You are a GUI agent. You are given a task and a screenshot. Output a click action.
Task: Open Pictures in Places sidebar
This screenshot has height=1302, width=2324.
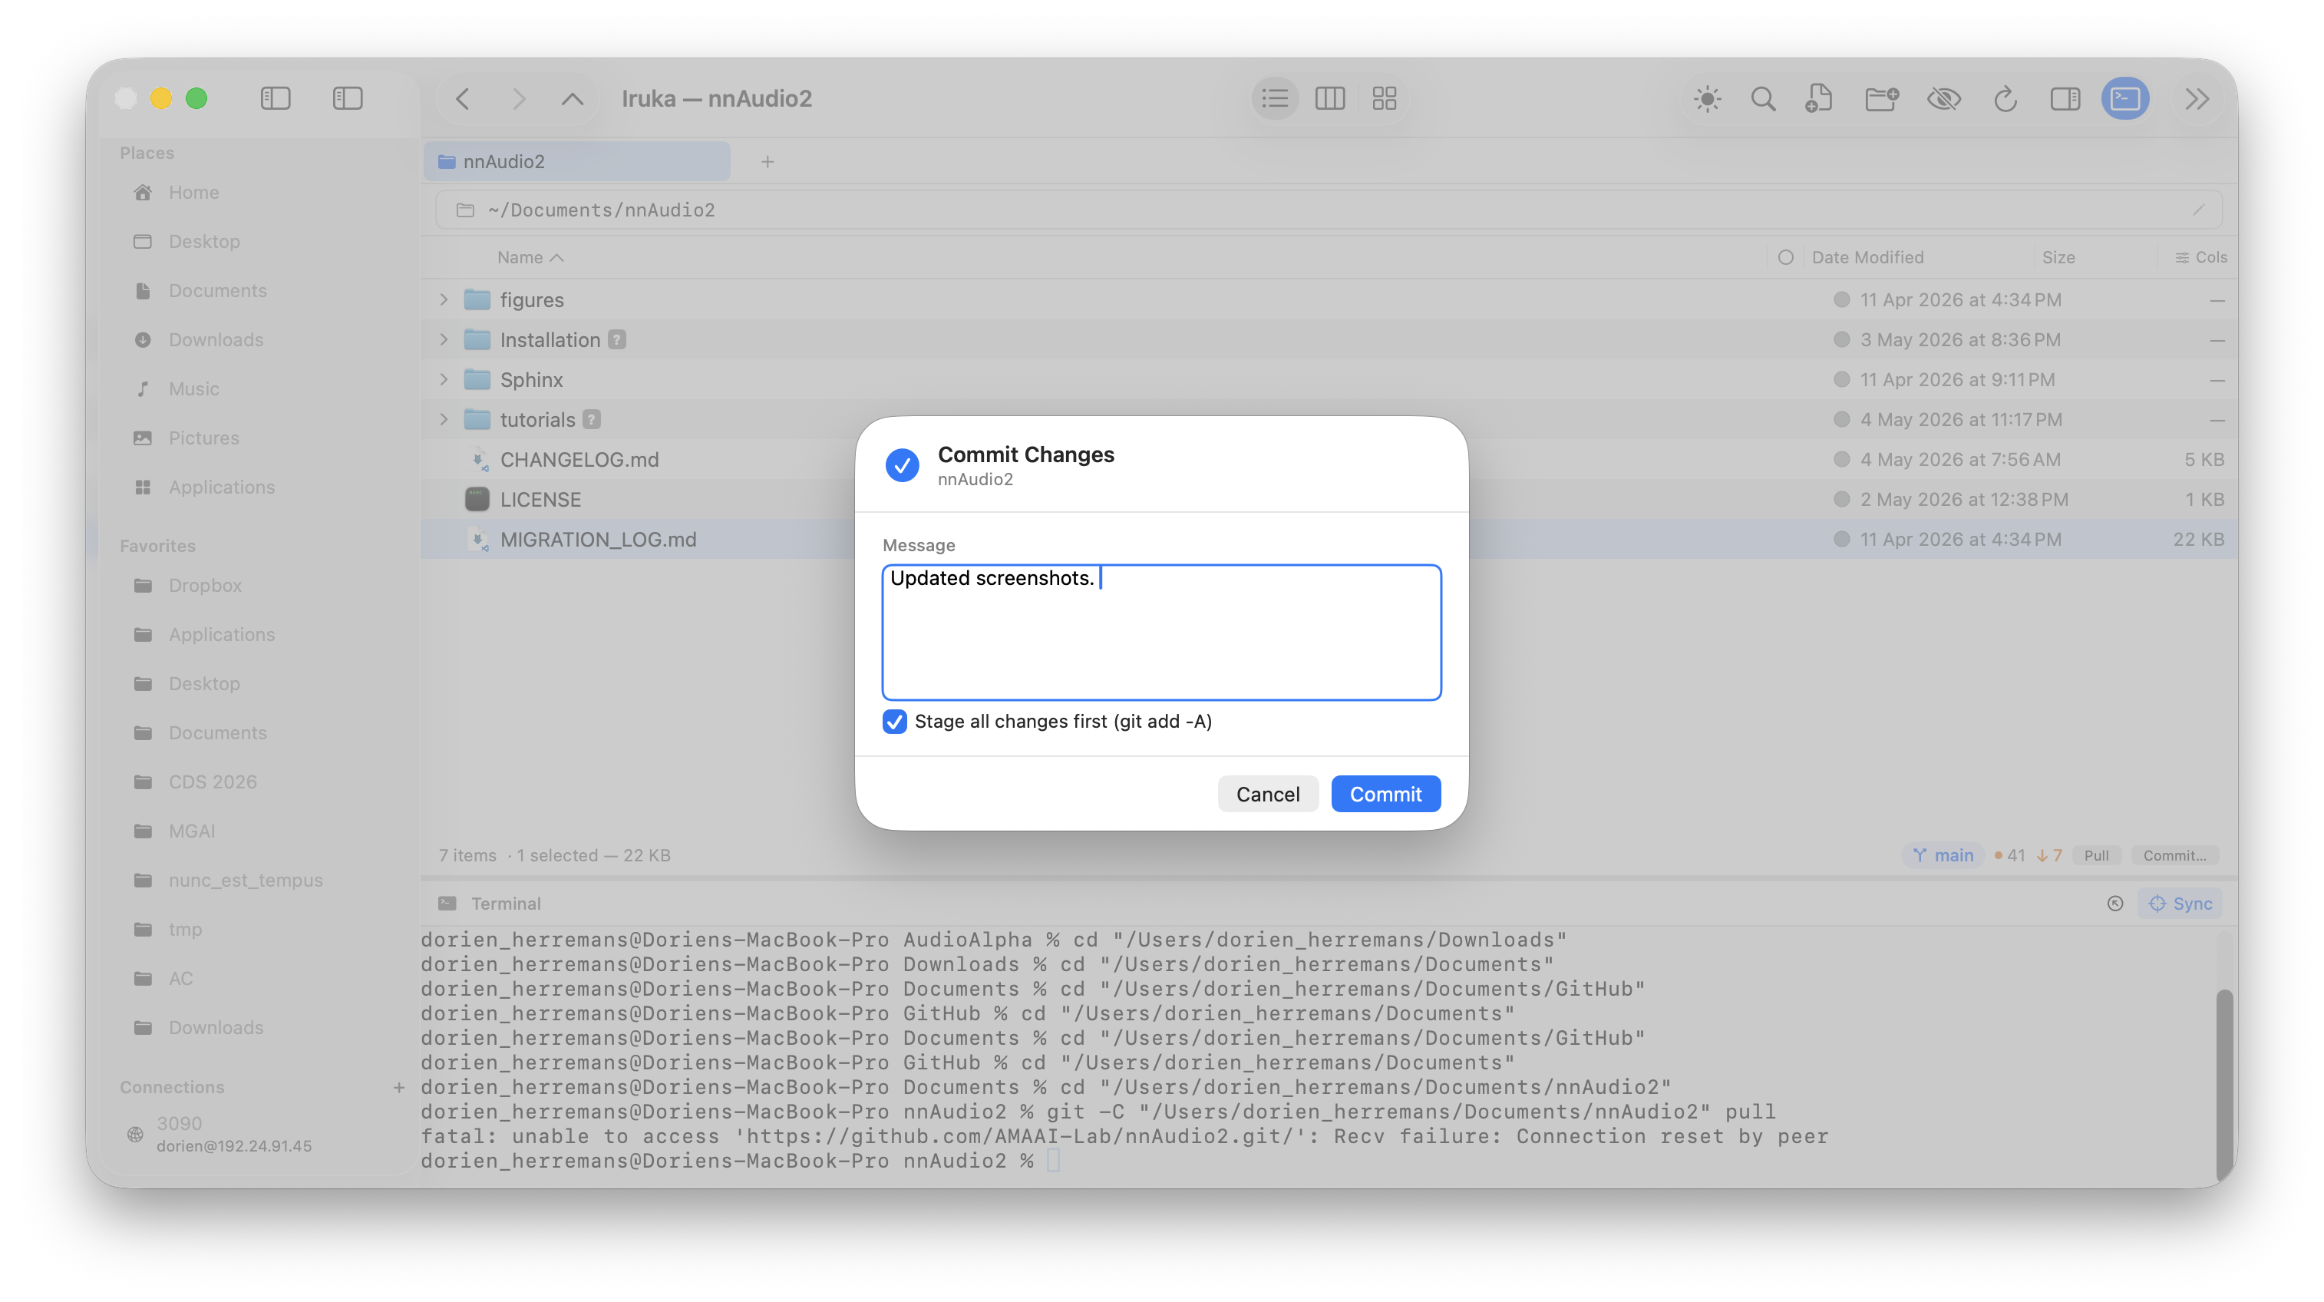point(203,438)
